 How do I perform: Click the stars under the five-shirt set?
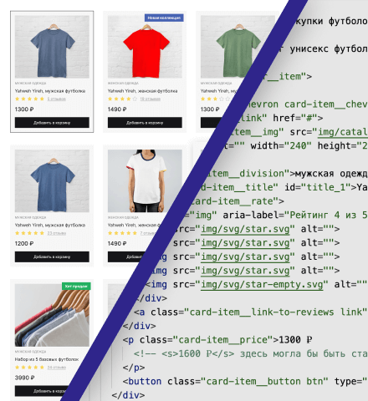coord(29,368)
